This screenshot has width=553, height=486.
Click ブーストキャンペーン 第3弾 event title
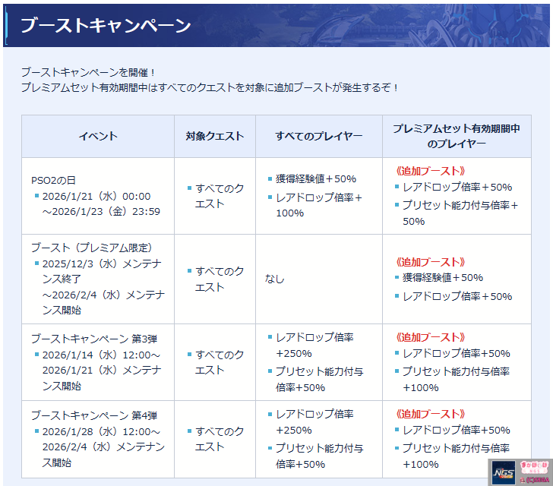[x=95, y=339]
